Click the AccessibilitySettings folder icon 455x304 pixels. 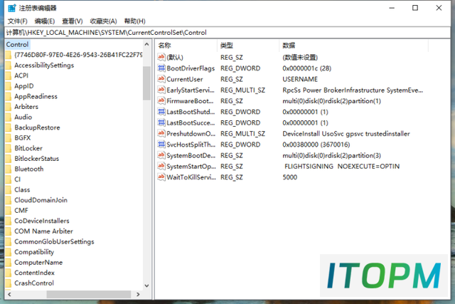click(9, 65)
